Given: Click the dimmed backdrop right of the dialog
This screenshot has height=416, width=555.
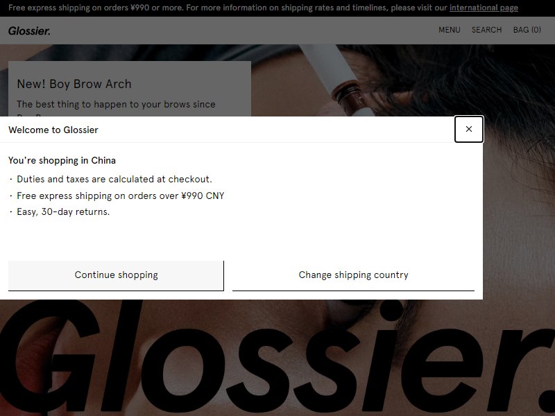Looking at the screenshot, I should (519, 212).
